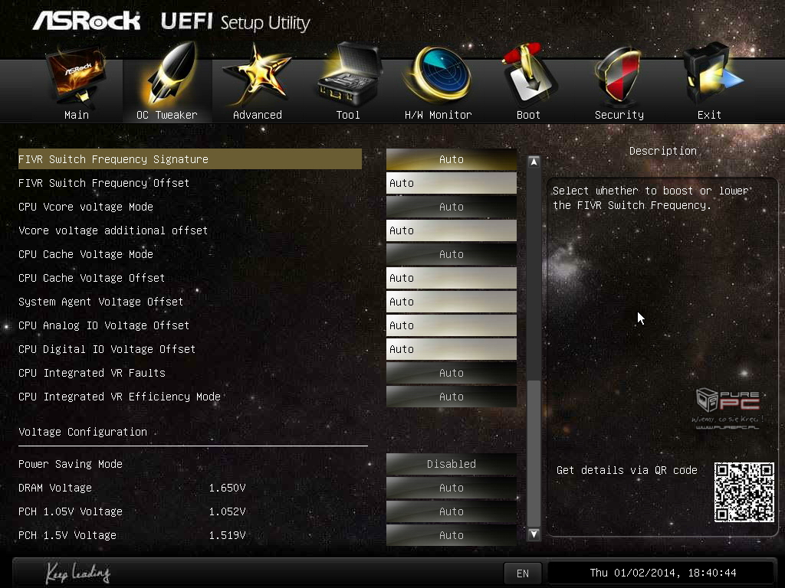This screenshot has height=588, width=785.
Task: Switch to the Advanced tab label
Action: click(x=258, y=115)
